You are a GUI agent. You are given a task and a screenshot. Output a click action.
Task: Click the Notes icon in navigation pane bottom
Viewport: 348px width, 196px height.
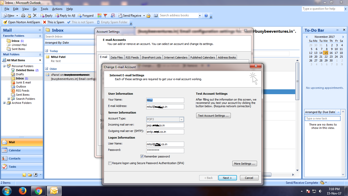coord(24,175)
